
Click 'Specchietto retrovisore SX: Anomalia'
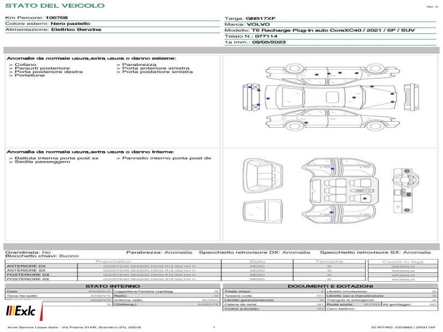375,252
